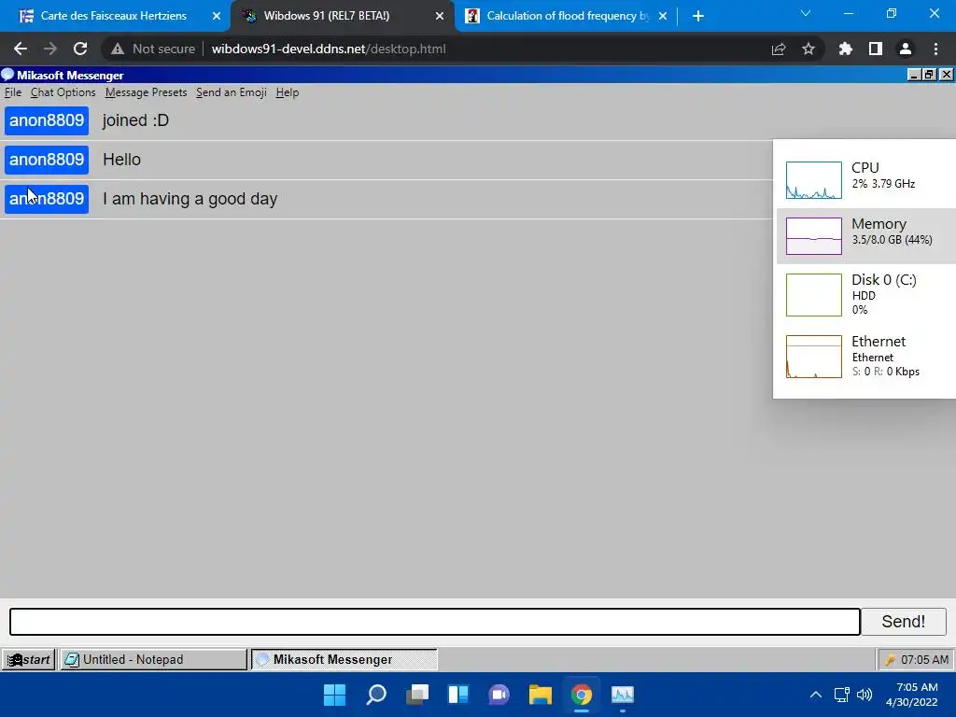Open the network icon in the system tray
956x717 pixels.
[842, 695]
